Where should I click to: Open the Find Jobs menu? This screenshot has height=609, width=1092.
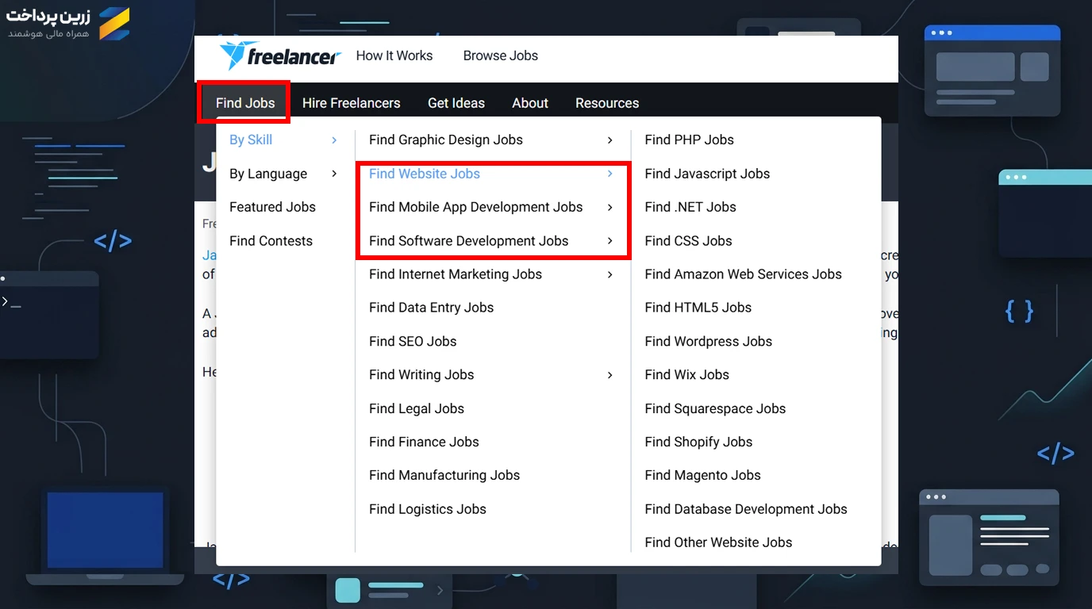tap(245, 103)
